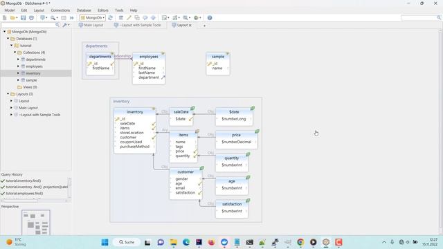The image size is (443, 249).
Task: Click the DbSchema cube icon in taskbar
Action: click(x=326, y=242)
